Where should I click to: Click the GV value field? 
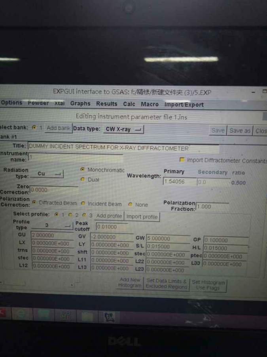click(x=112, y=237)
